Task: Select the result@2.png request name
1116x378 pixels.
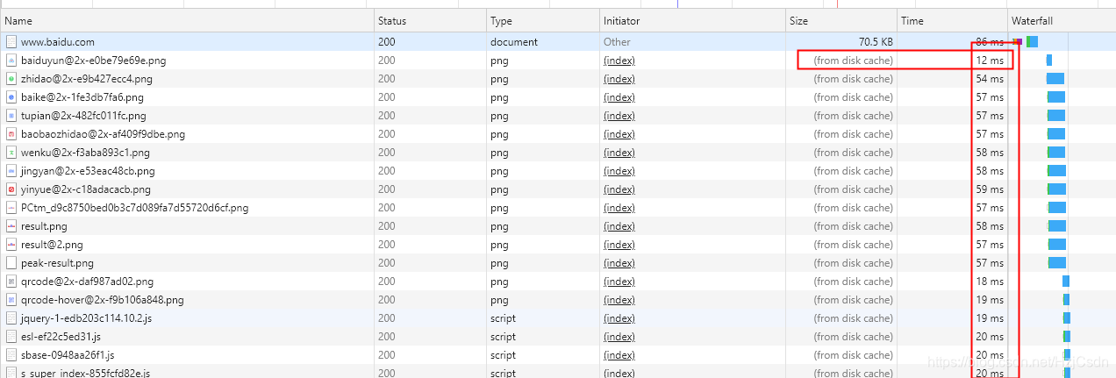Action: [x=52, y=245]
